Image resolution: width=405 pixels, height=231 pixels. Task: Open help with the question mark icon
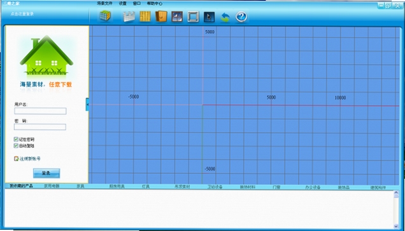coord(241,17)
